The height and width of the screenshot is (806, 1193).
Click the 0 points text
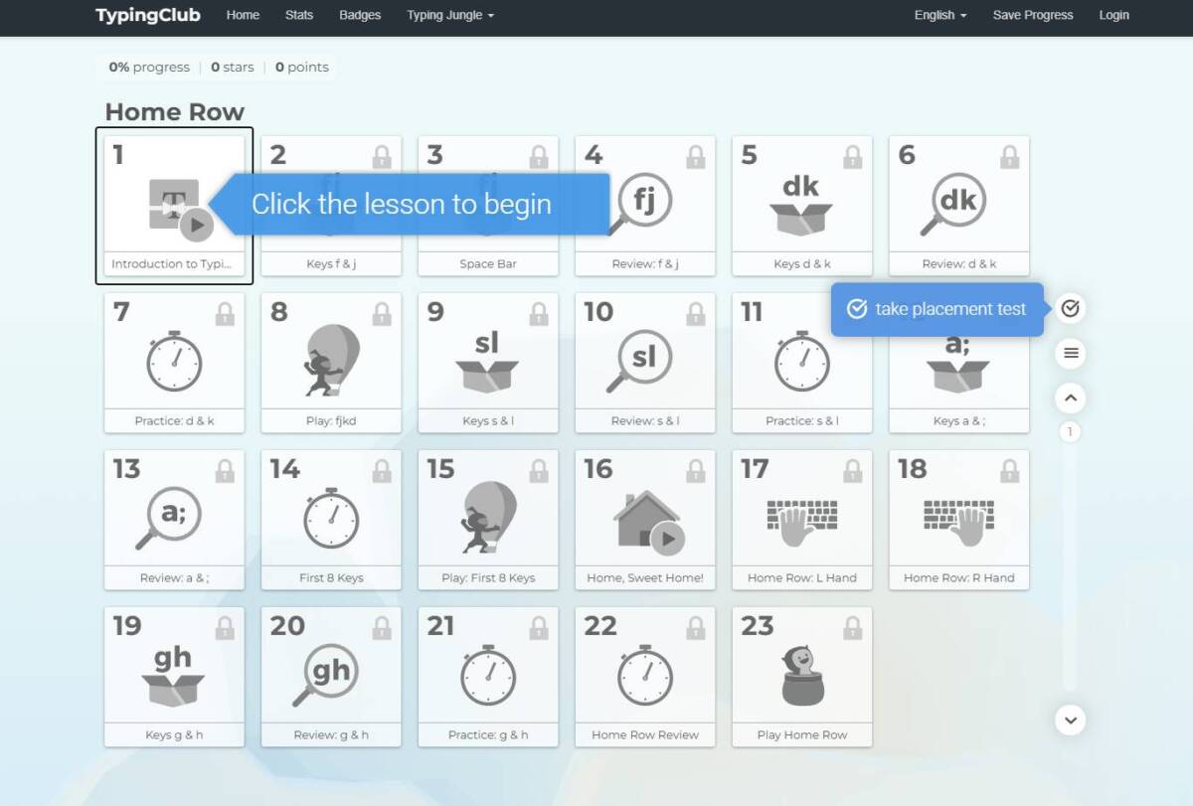[302, 67]
